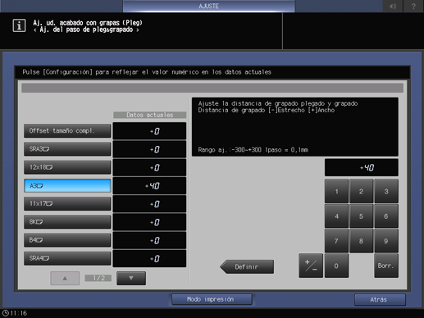Click the +40 keypad entry display
Screen dimensions: 424x318
point(362,167)
